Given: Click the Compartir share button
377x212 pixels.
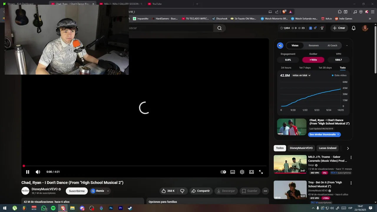Looking at the screenshot, I should tap(201, 191).
